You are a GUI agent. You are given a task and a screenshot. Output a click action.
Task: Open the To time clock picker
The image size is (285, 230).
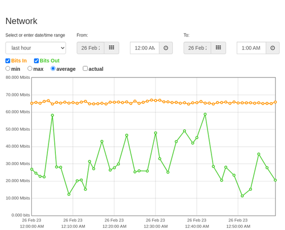tap(272, 48)
